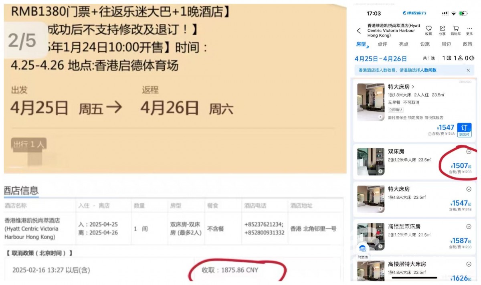Tap the child count face icon
This screenshot has width=481, height=285.
point(472,58)
